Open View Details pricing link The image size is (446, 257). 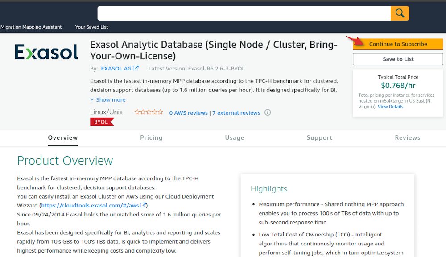click(390, 107)
